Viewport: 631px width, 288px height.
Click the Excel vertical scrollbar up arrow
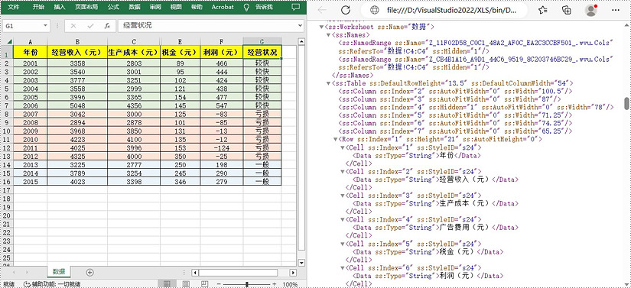coord(301,41)
